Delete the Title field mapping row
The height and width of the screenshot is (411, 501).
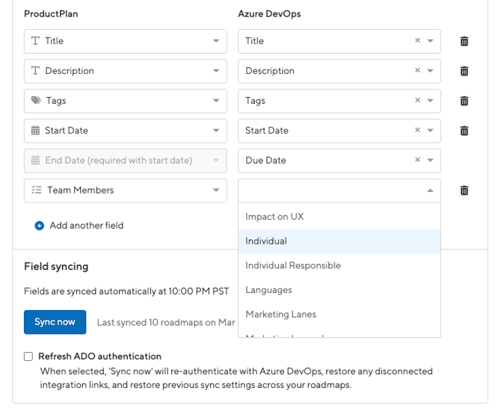[x=464, y=41]
